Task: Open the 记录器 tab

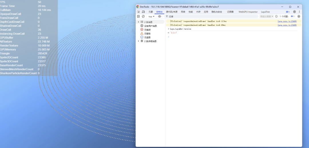Action: pyautogui.click(x=230, y=12)
